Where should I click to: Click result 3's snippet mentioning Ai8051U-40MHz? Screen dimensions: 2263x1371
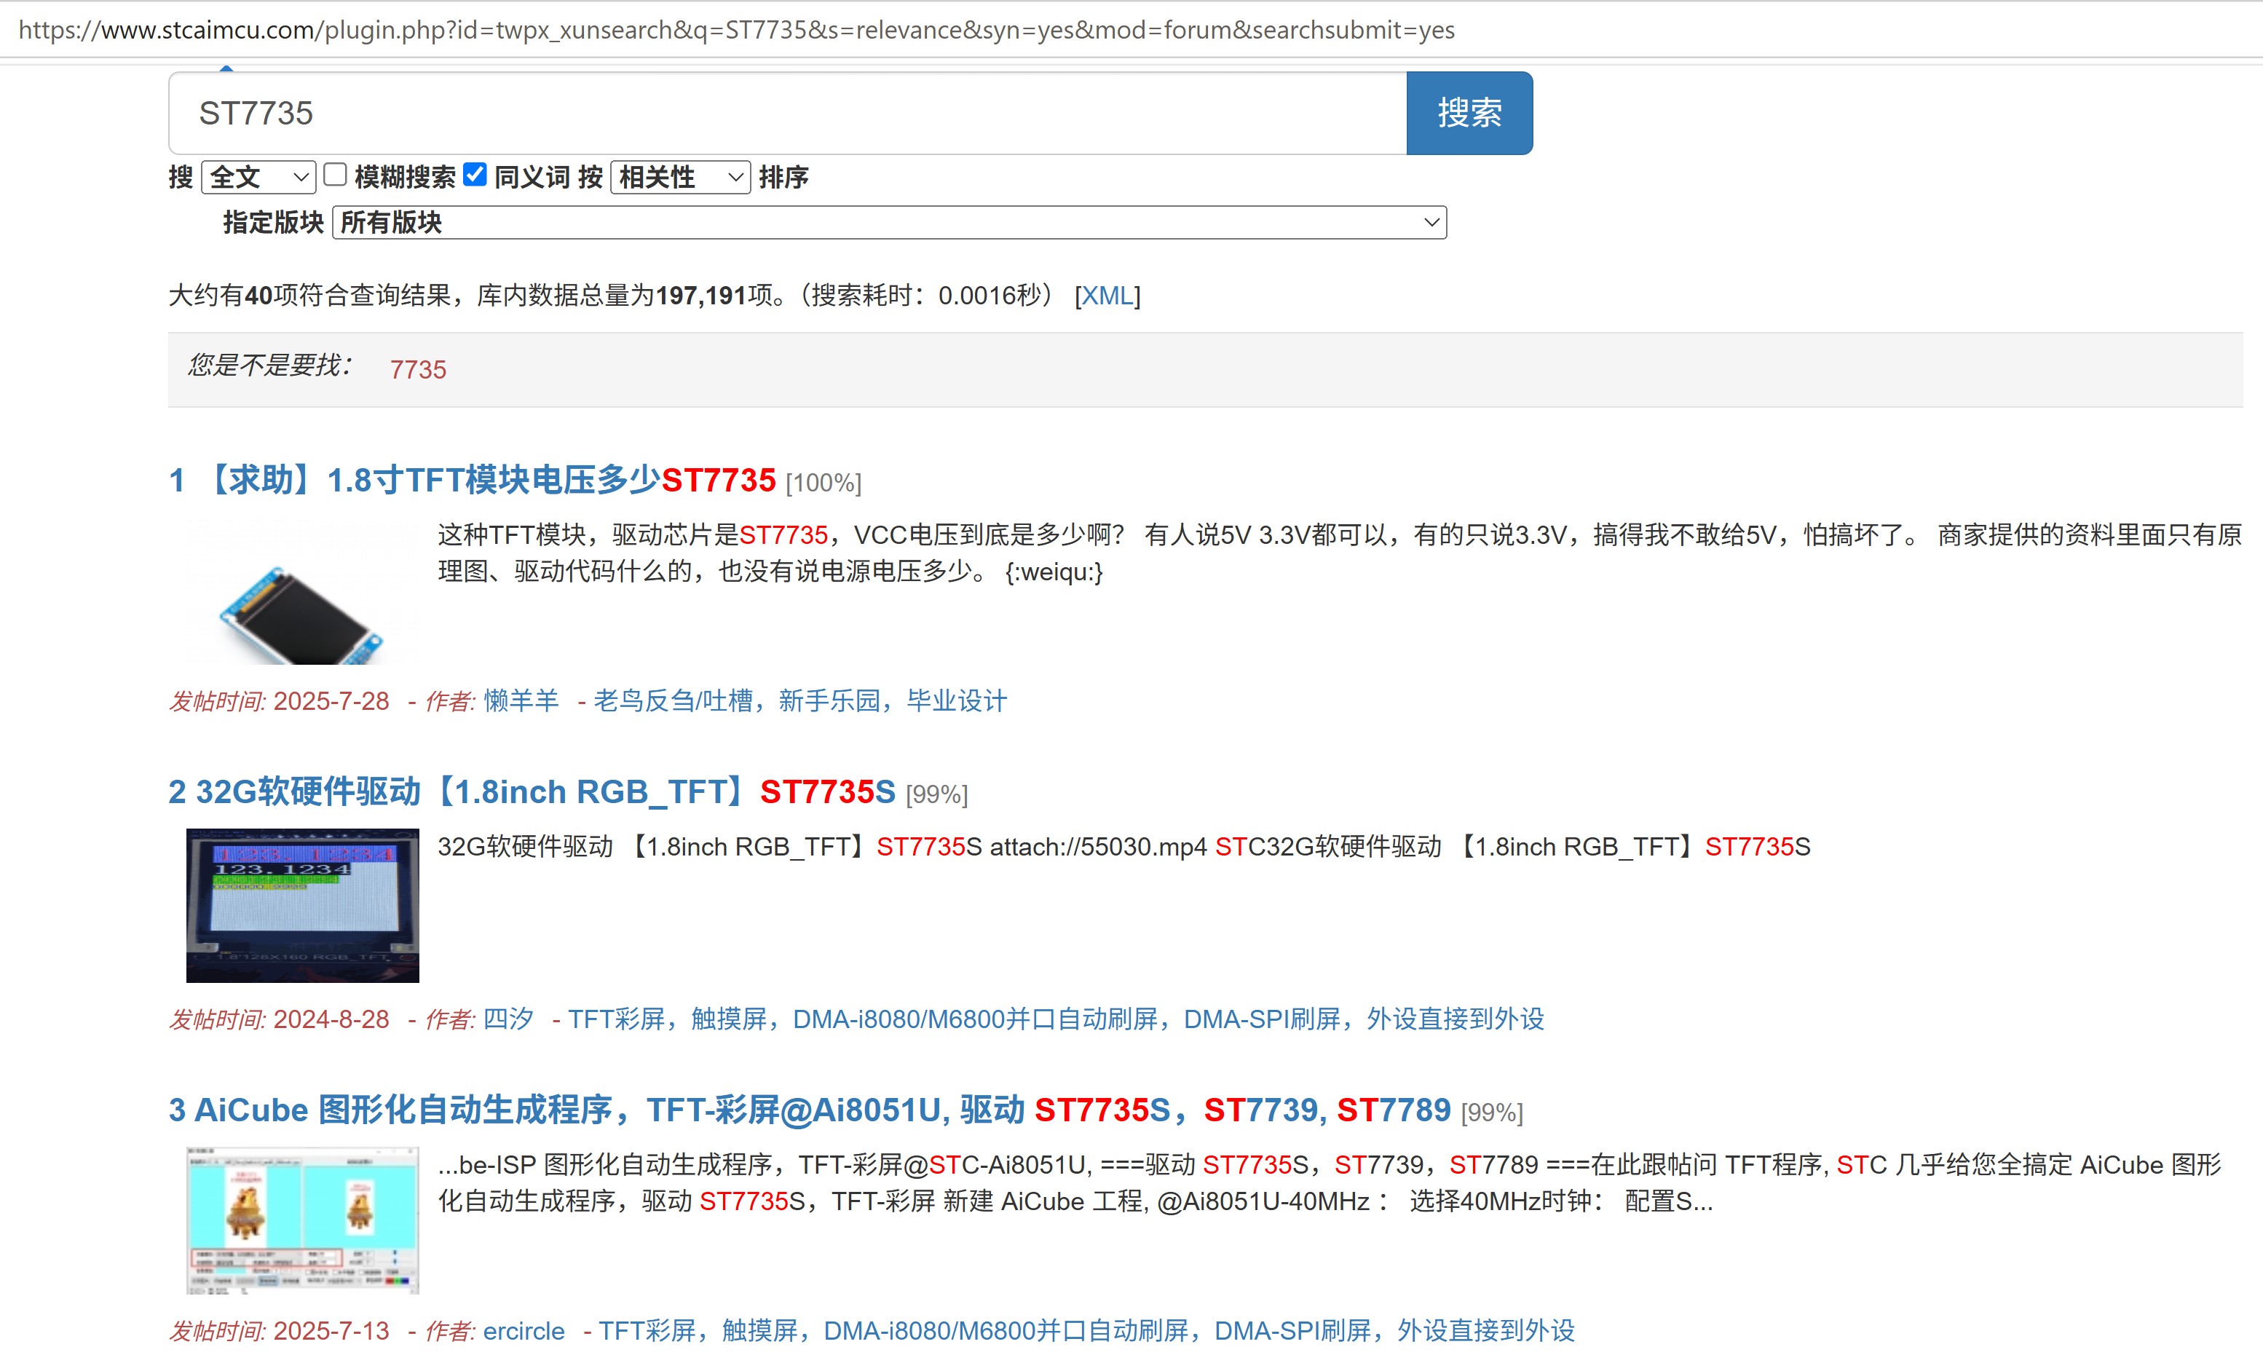(x=1329, y=1182)
